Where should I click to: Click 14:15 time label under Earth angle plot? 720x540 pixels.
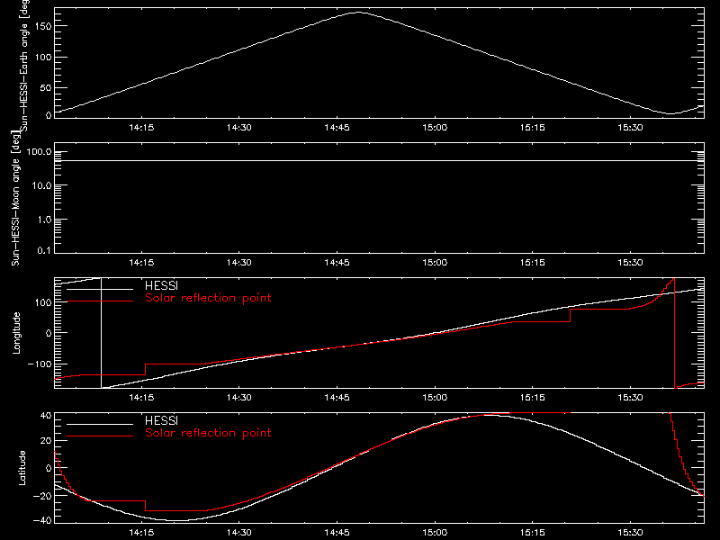point(141,127)
